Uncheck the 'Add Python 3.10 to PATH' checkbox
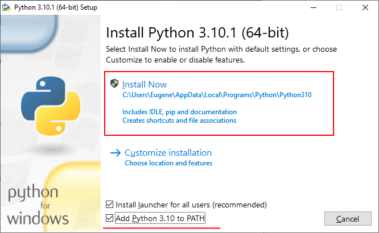The height and width of the screenshot is (233, 379). pyautogui.click(x=110, y=218)
